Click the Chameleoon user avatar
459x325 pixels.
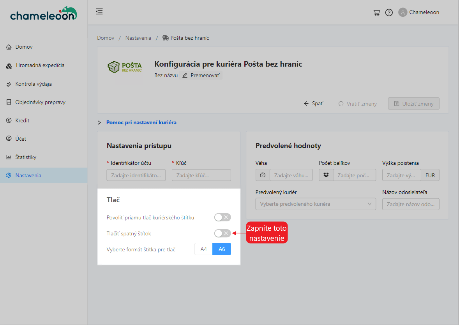(x=403, y=12)
